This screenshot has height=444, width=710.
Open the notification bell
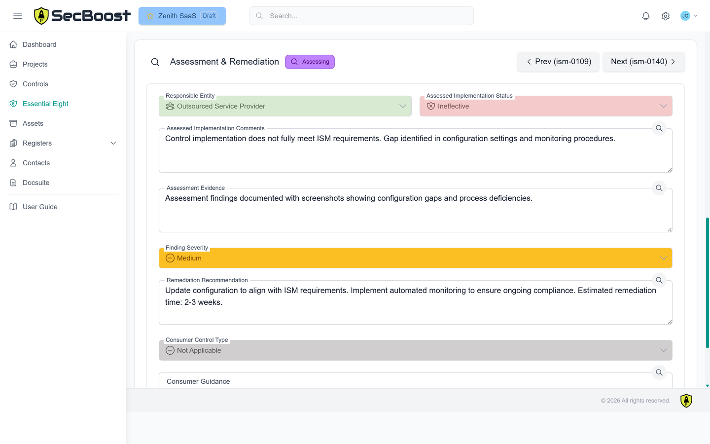tap(645, 16)
